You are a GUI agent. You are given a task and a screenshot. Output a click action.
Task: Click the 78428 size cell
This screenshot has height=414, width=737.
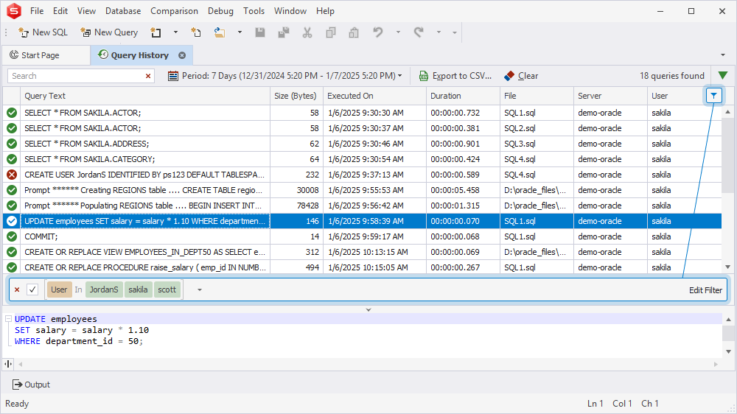pos(296,206)
